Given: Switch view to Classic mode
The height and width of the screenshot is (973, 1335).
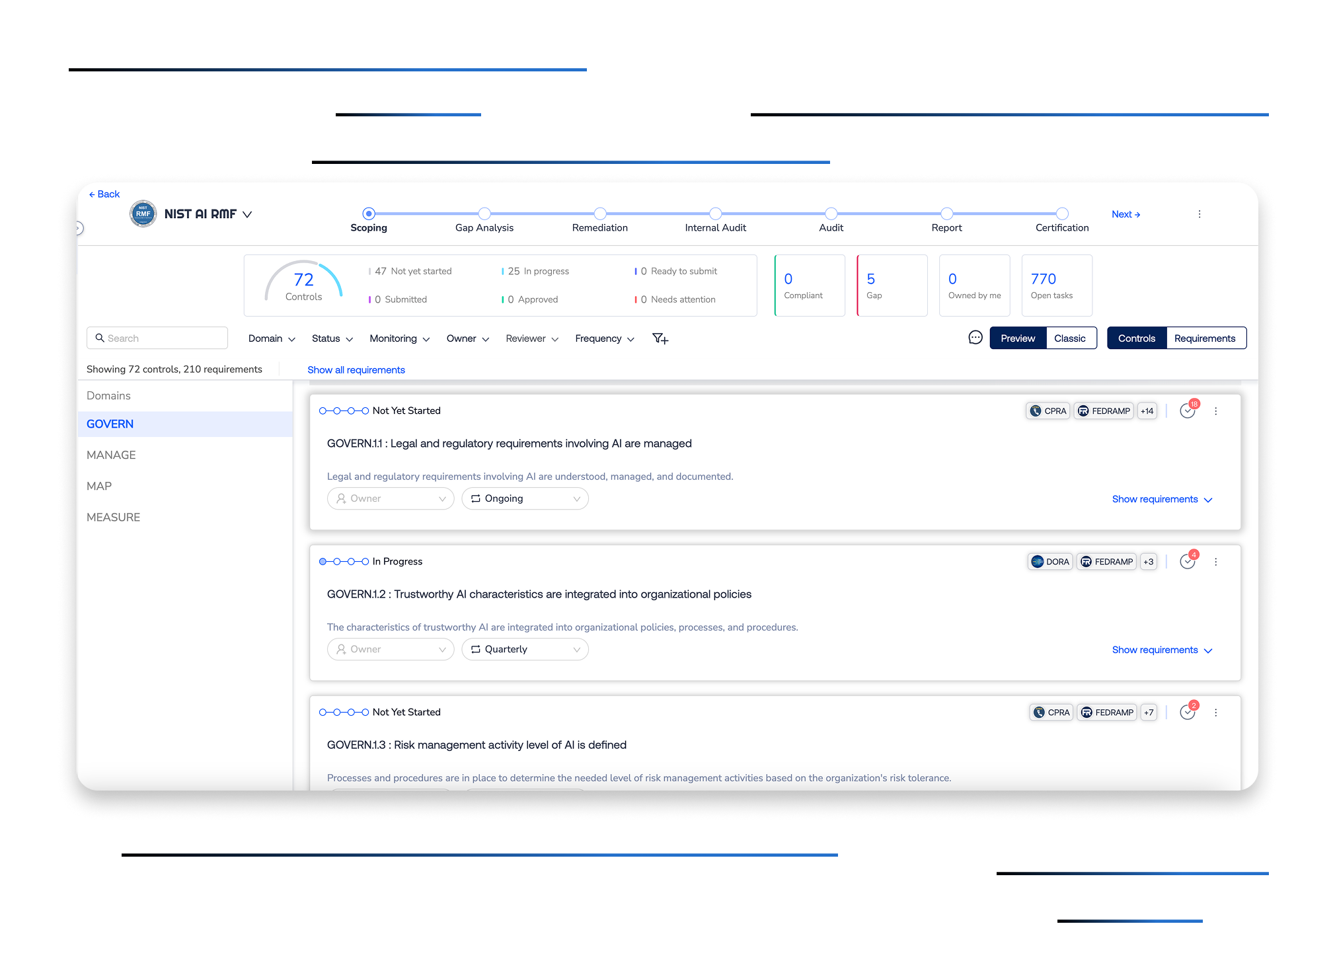Looking at the screenshot, I should [1069, 338].
